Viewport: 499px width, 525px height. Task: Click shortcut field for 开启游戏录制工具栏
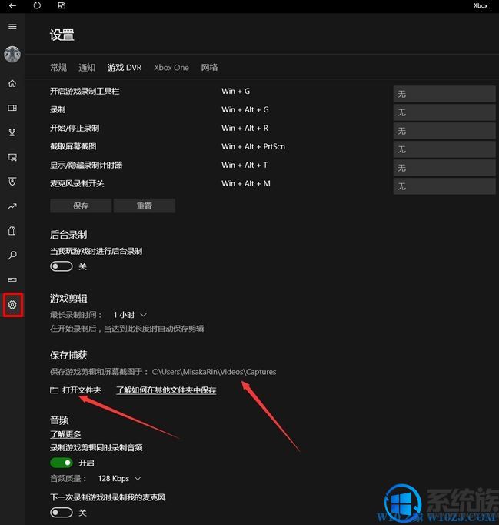(x=444, y=94)
